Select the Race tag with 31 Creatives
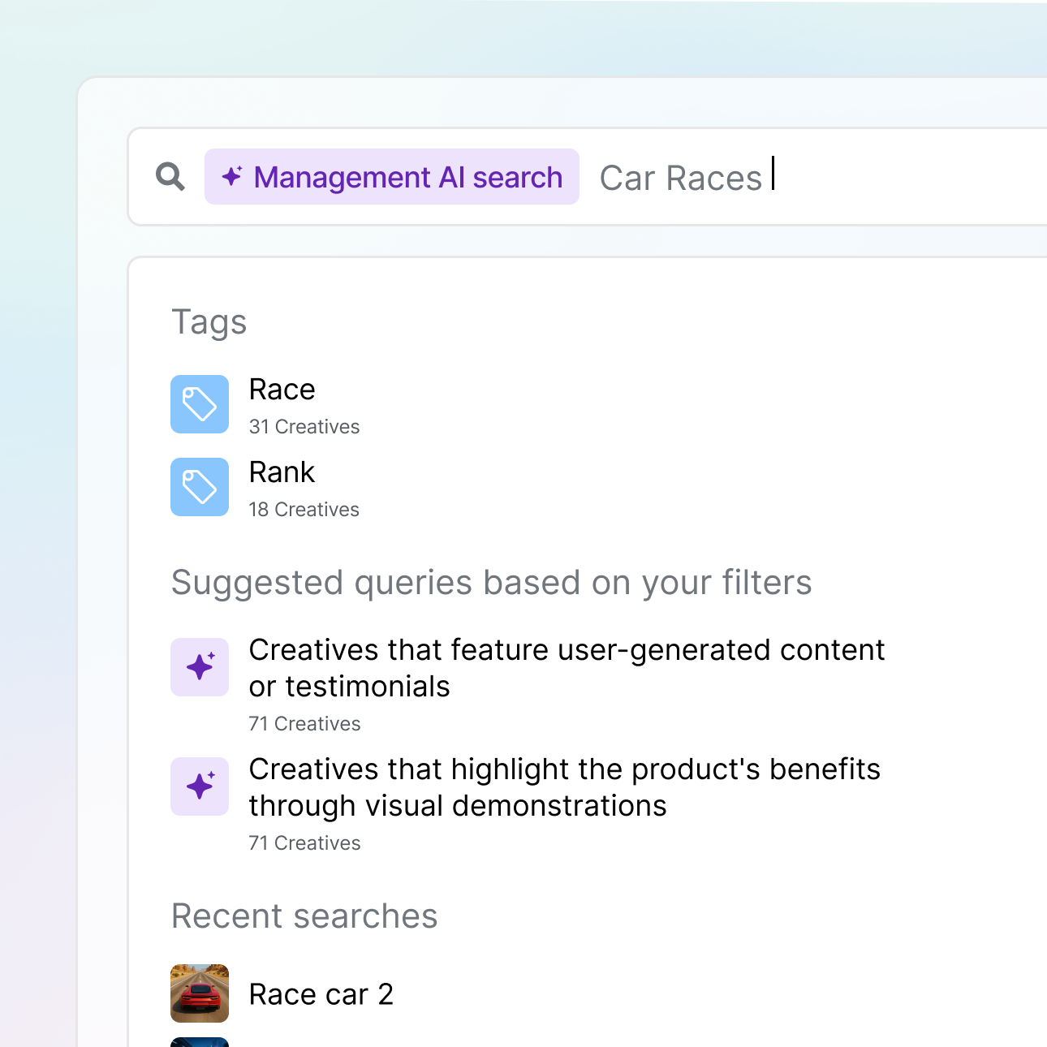Viewport: 1047px width, 1047px height. click(282, 390)
